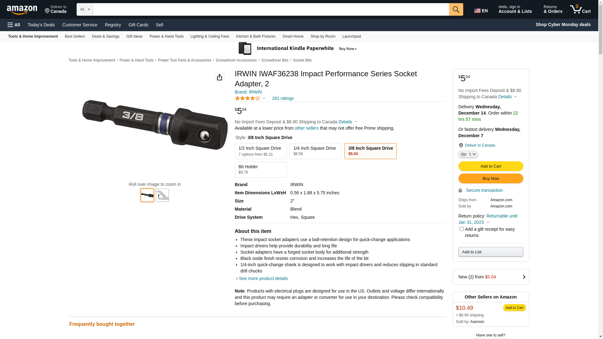603x339 pixels.
Task: Click the Buy Now button
Action: click(x=491, y=178)
